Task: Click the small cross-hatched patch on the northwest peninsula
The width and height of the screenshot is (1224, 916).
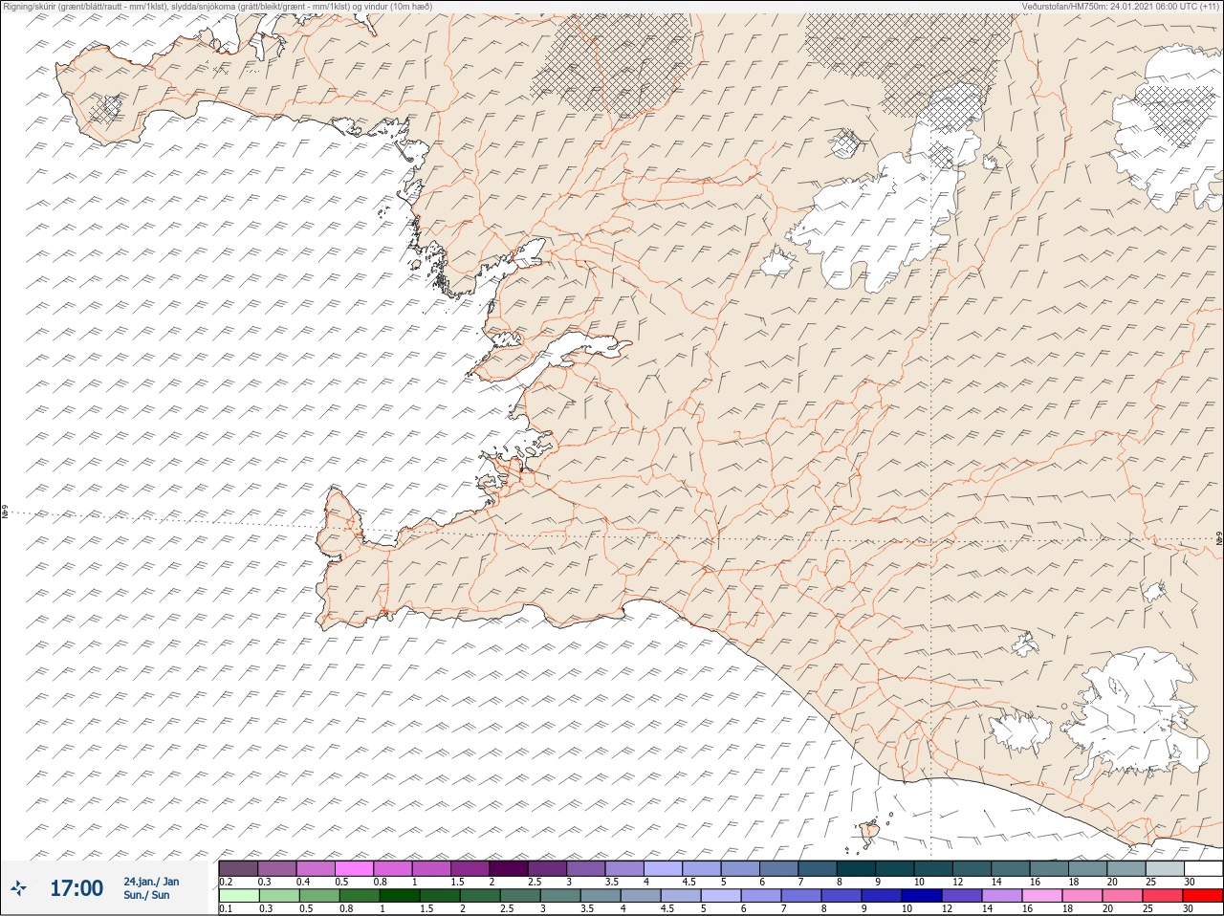Action: (105, 109)
